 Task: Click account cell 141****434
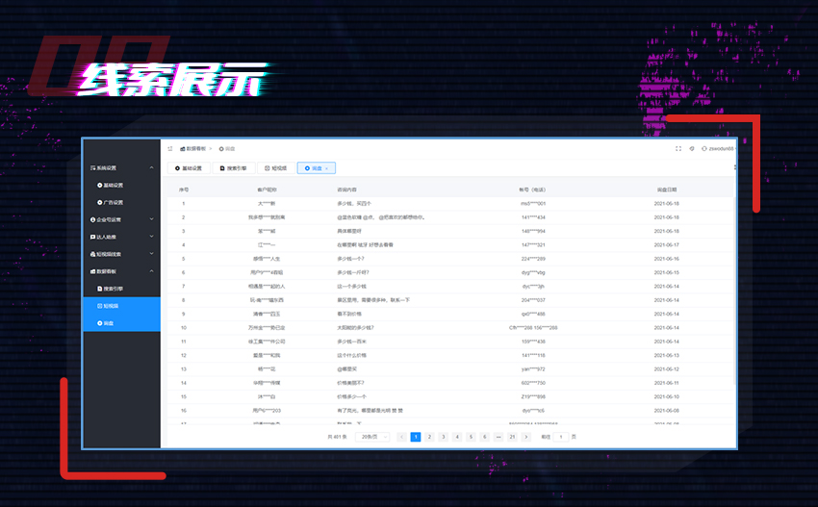coord(533,217)
